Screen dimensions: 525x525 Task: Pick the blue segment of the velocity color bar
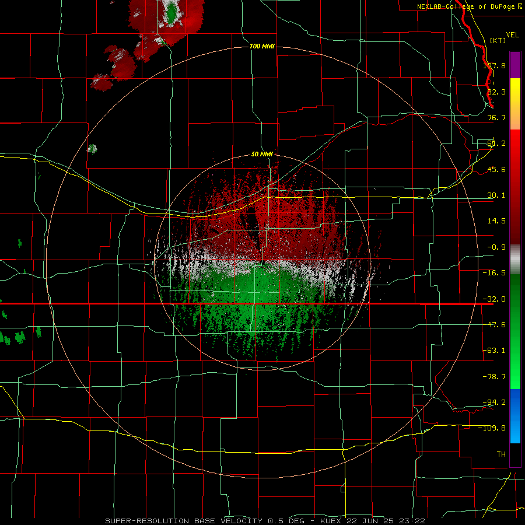tap(515, 416)
